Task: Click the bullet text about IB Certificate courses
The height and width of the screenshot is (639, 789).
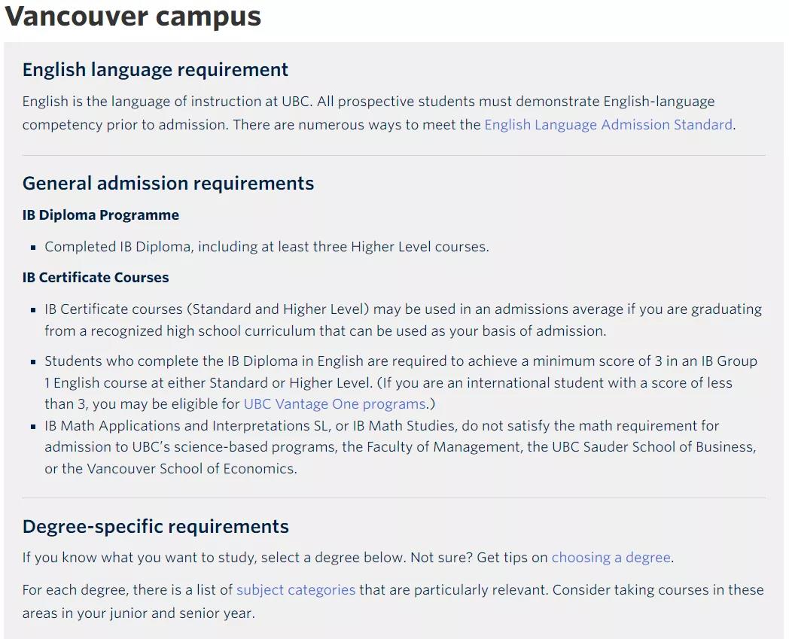Action: pyautogui.click(x=403, y=320)
